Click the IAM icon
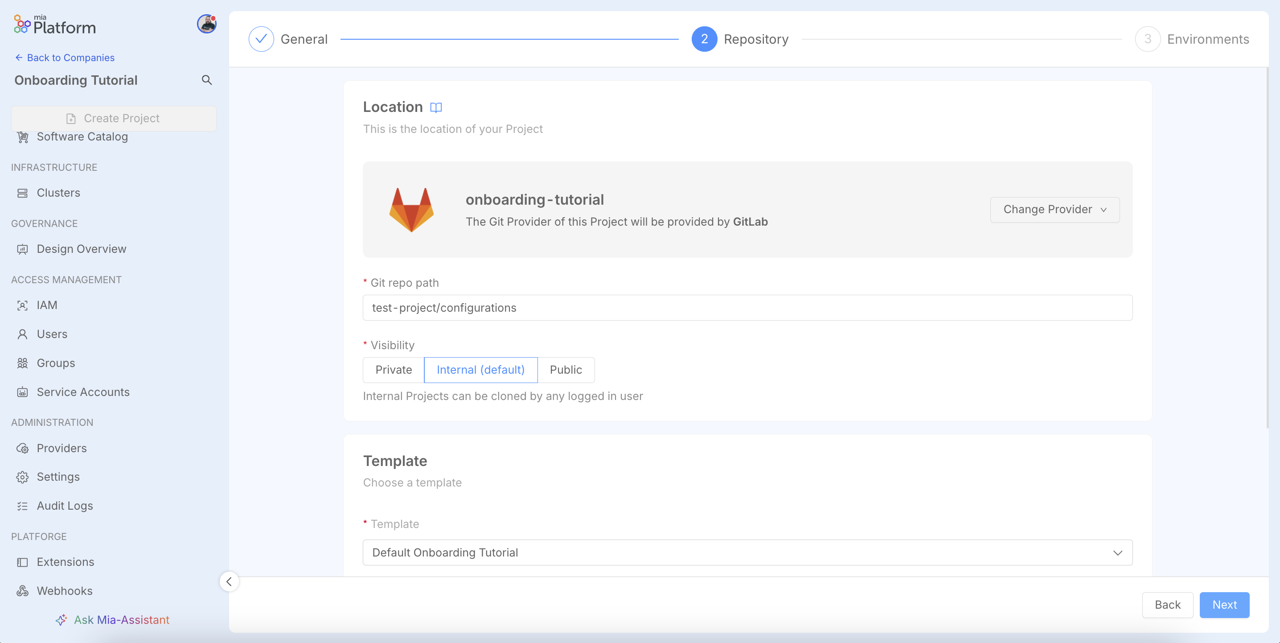 pos(22,305)
